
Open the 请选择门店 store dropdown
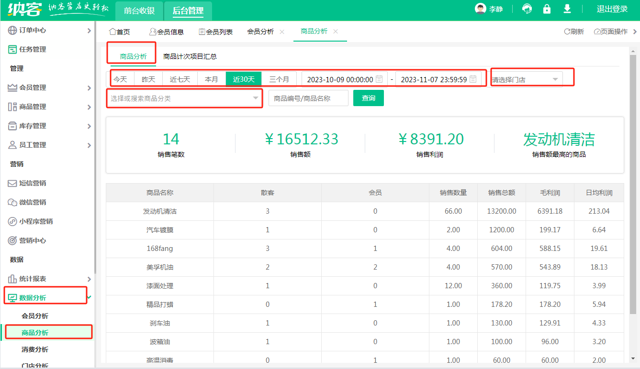526,79
